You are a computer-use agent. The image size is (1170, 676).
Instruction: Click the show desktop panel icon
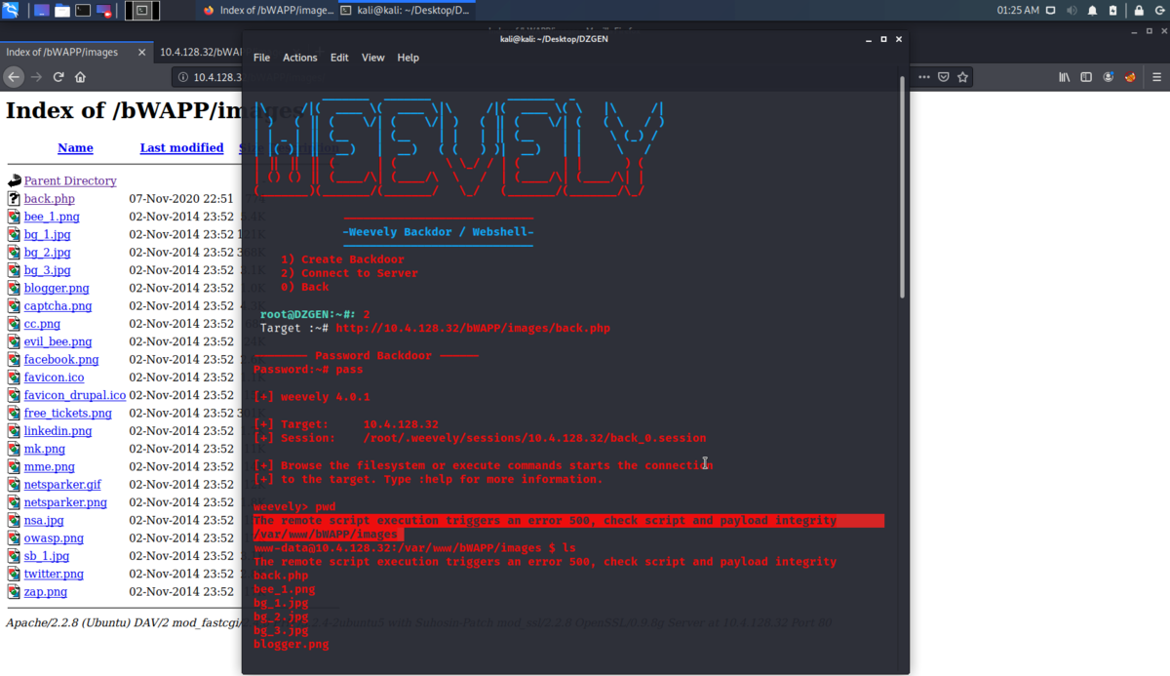pyautogui.click(x=40, y=11)
